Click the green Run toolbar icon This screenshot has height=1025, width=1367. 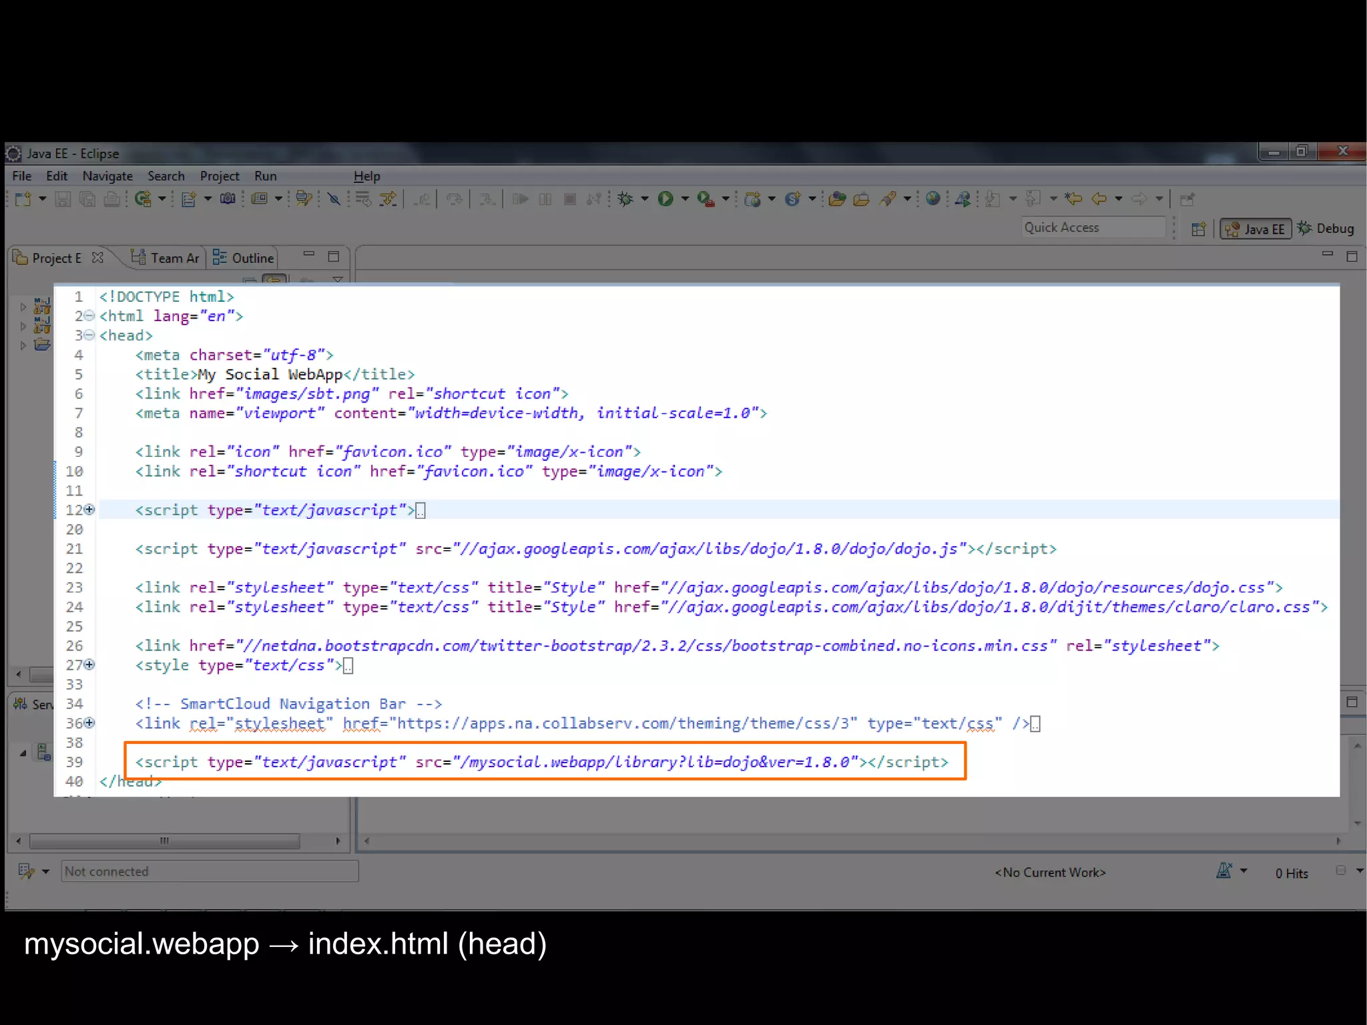click(x=665, y=199)
